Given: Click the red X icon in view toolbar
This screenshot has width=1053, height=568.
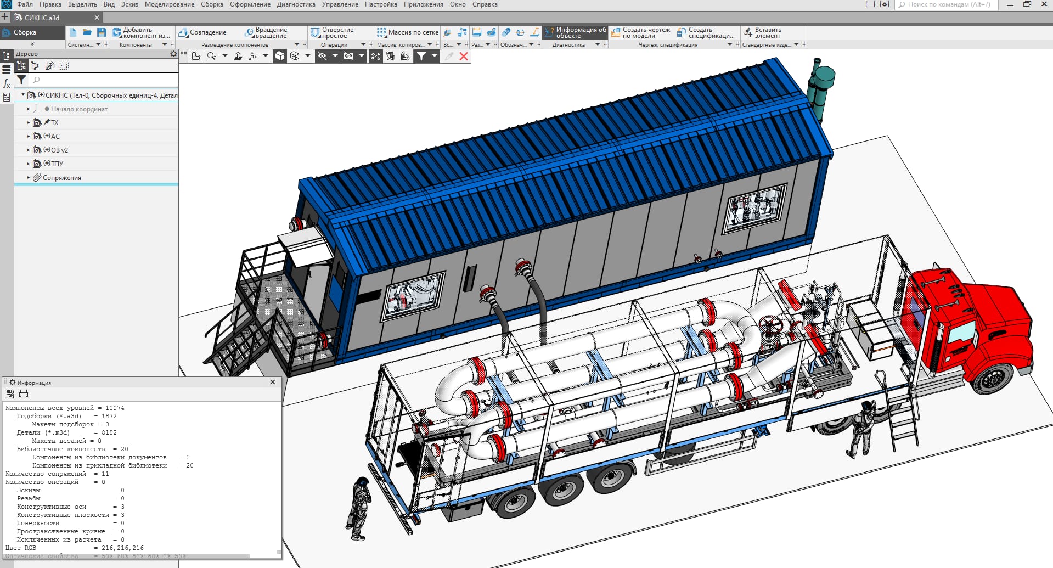Looking at the screenshot, I should coord(464,56).
